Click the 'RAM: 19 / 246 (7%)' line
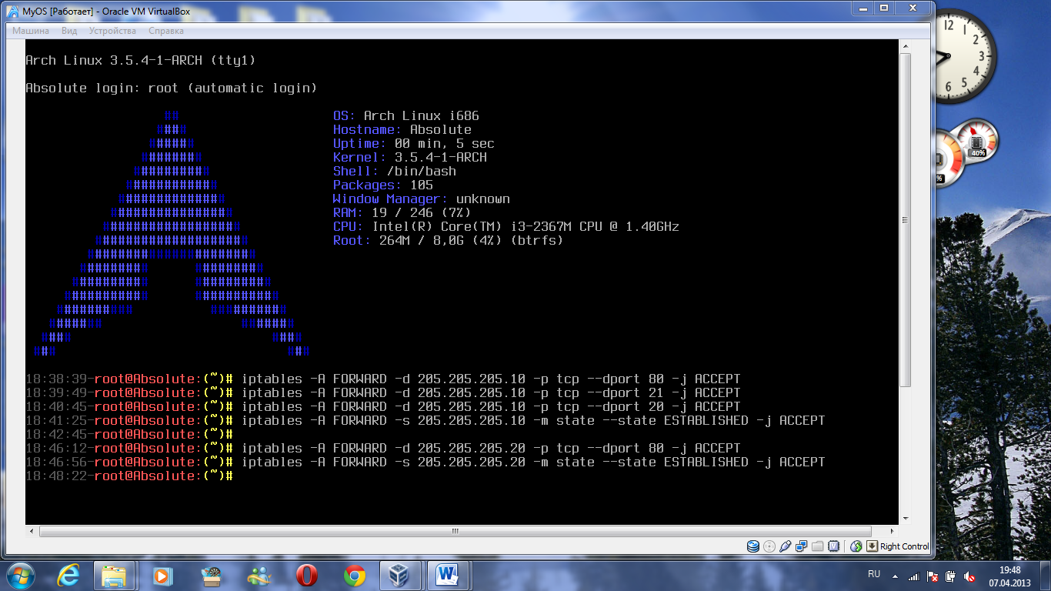 402,212
